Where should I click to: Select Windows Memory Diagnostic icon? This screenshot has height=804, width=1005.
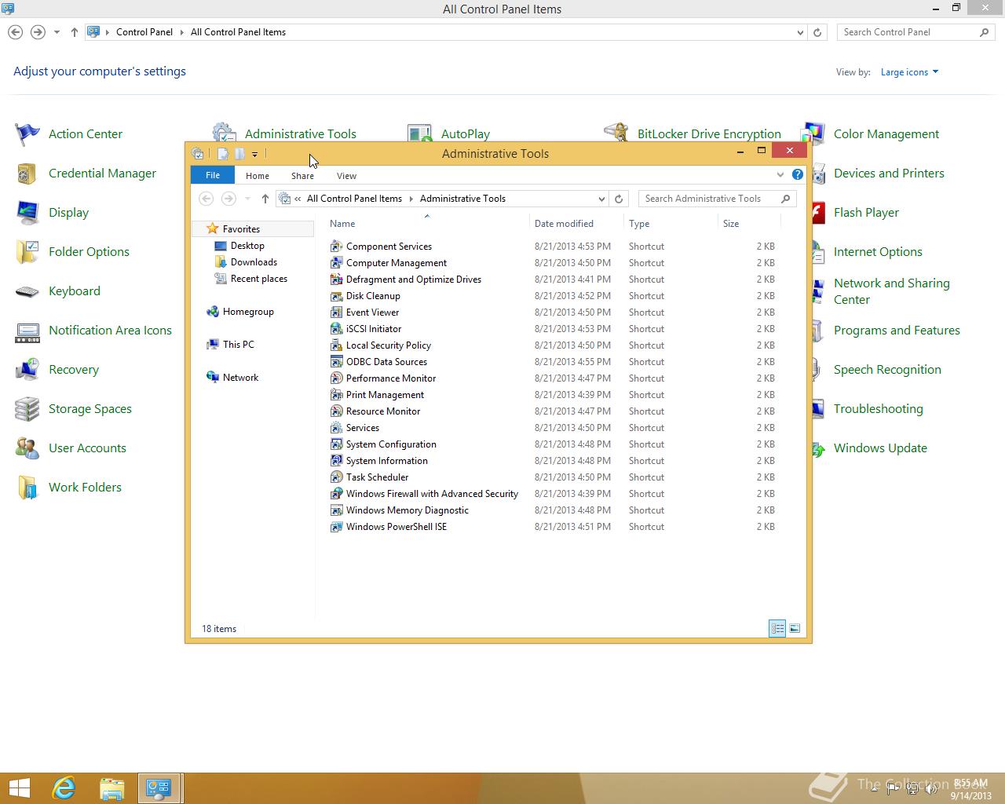[x=336, y=510]
